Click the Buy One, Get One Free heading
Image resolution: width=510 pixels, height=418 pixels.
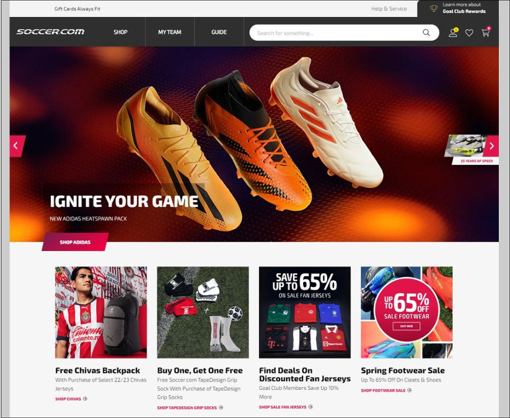pos(200,371)
